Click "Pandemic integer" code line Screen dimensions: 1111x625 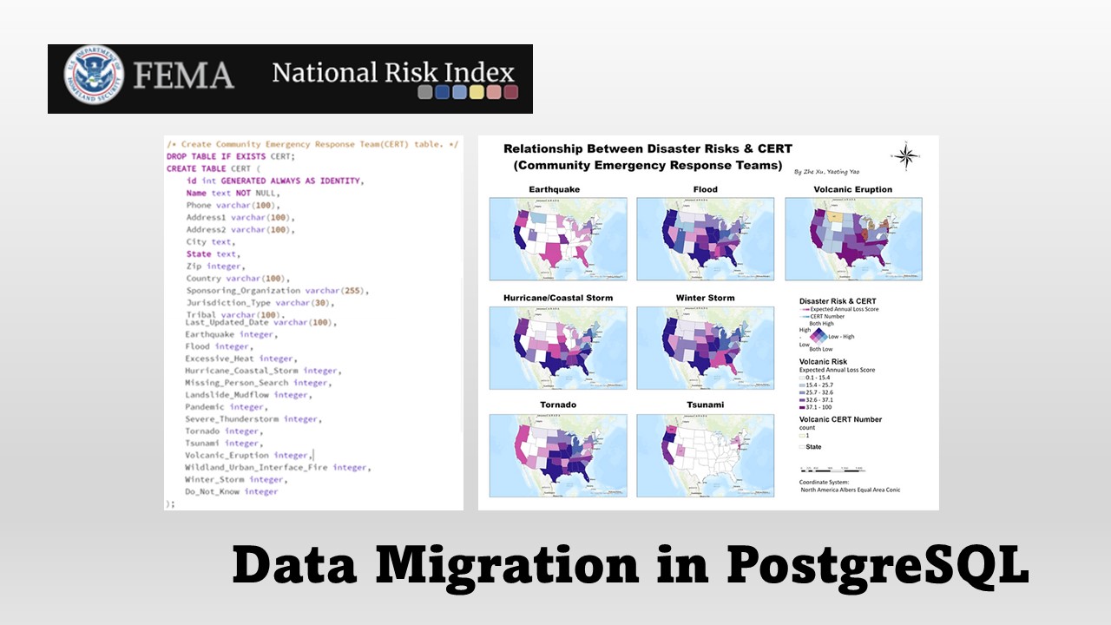227,407
